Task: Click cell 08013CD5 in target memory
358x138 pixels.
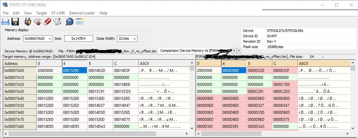Action: tap(125, 92)
